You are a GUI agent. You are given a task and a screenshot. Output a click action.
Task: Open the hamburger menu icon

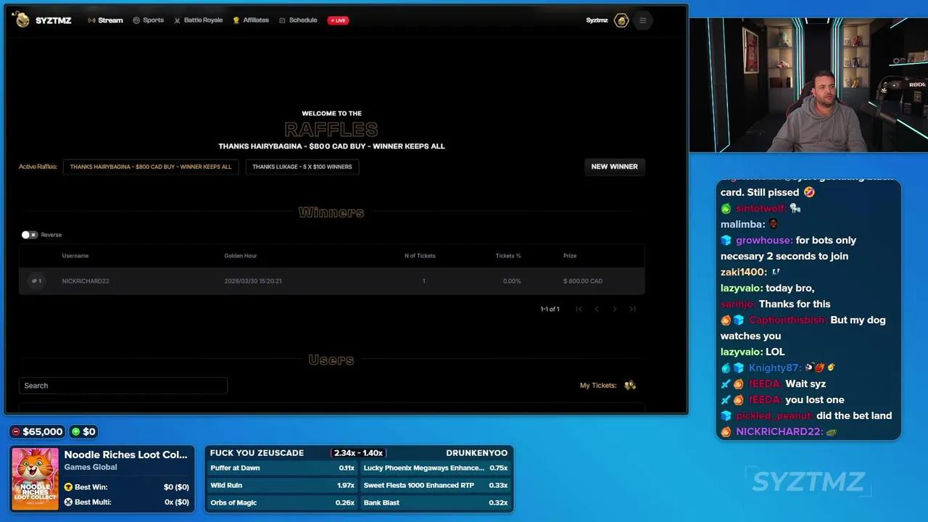click(x=642, y=20)
